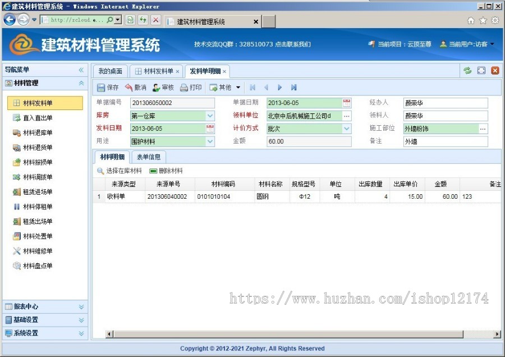Click the browser Home icon
This screenshot has width=505, height=357.
[471, 19]
